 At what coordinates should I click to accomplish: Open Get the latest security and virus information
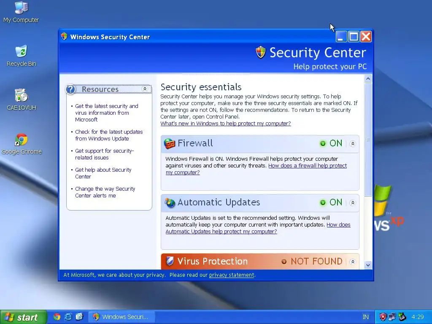[107, 113]
